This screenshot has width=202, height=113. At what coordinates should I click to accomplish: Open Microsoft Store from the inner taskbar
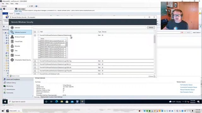[x=67, y=102]
